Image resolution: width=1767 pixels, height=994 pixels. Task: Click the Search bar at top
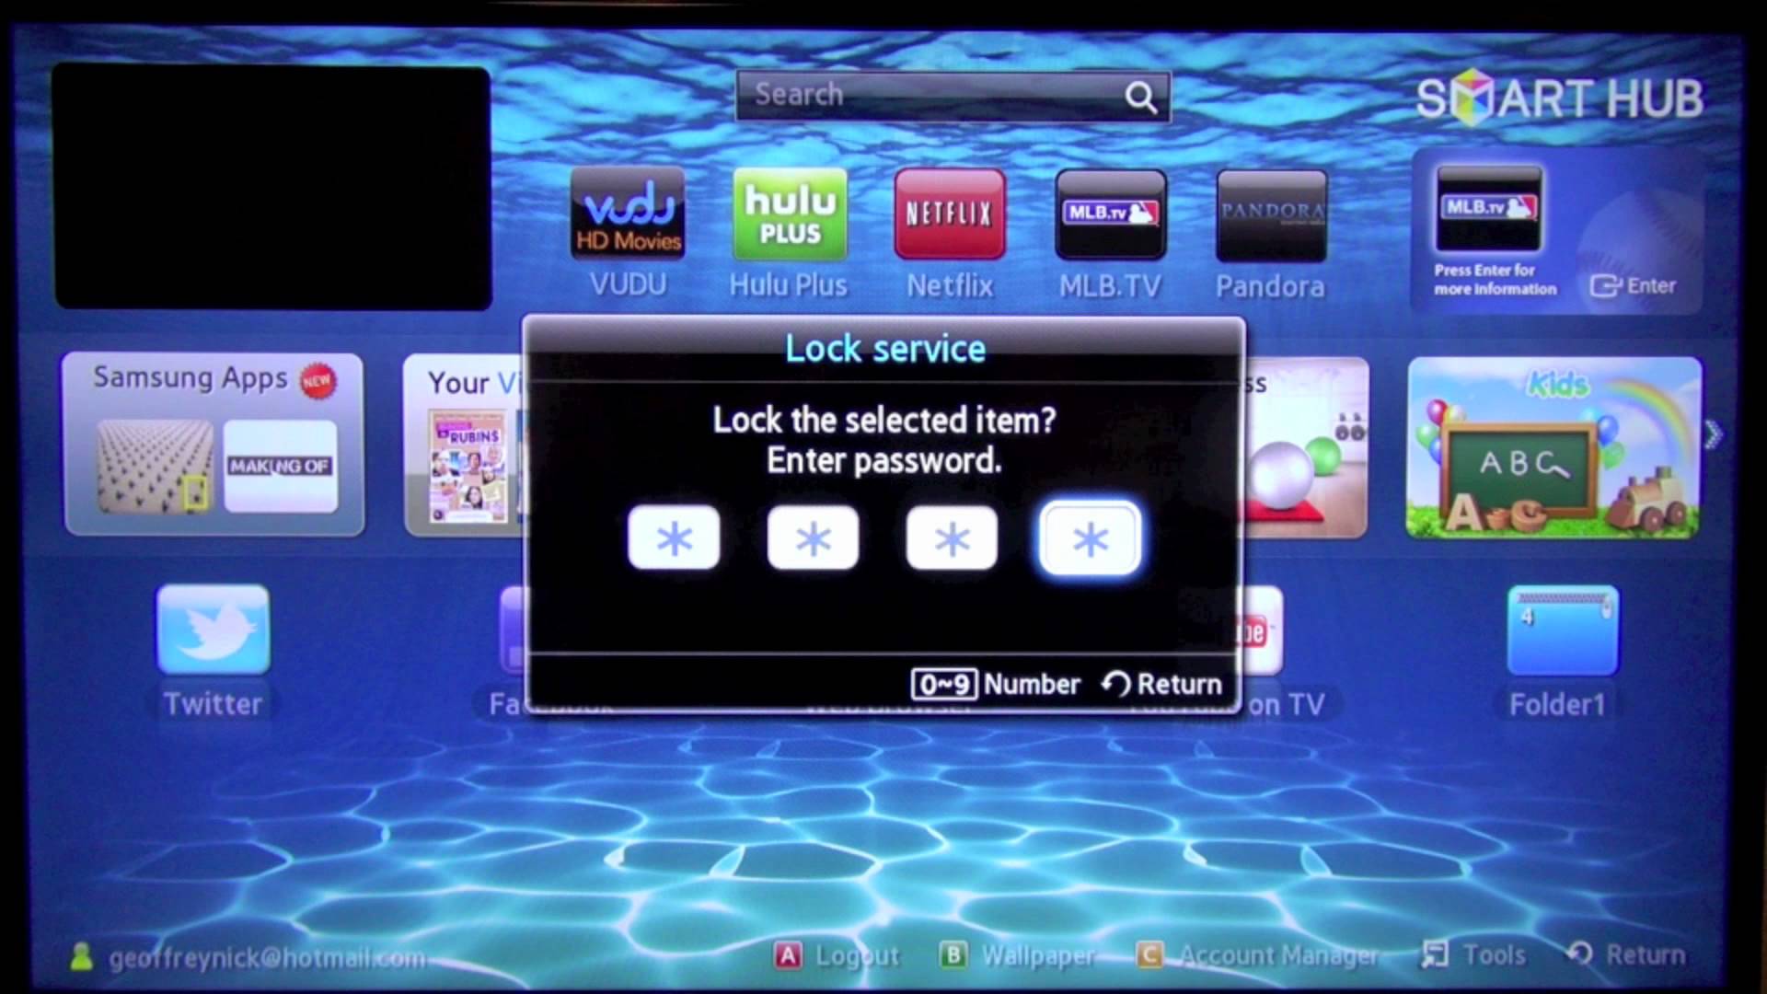[953, 96]
